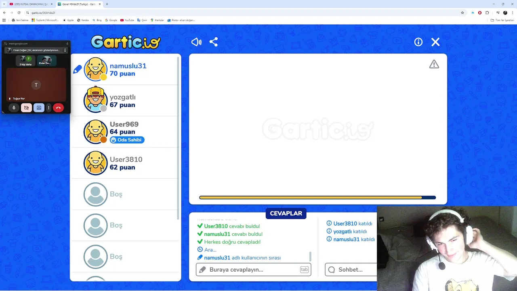Image resolution: width=517 pixels, height=291 pixels.
Task: Open the Yeni Sekme bookmark
Action: [x=20, y=20]
